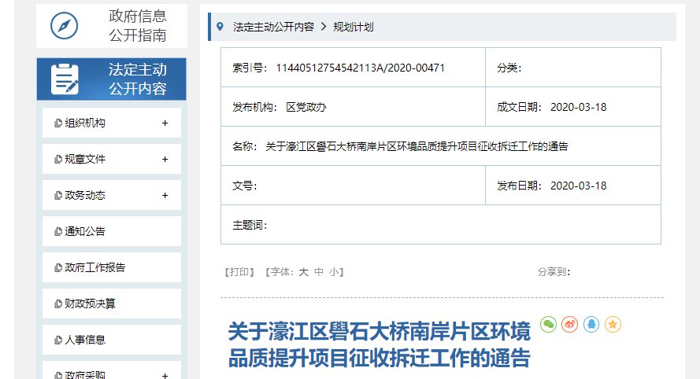
Task: Expand the 政府采购 submenu
Action: tap(165, 375)
